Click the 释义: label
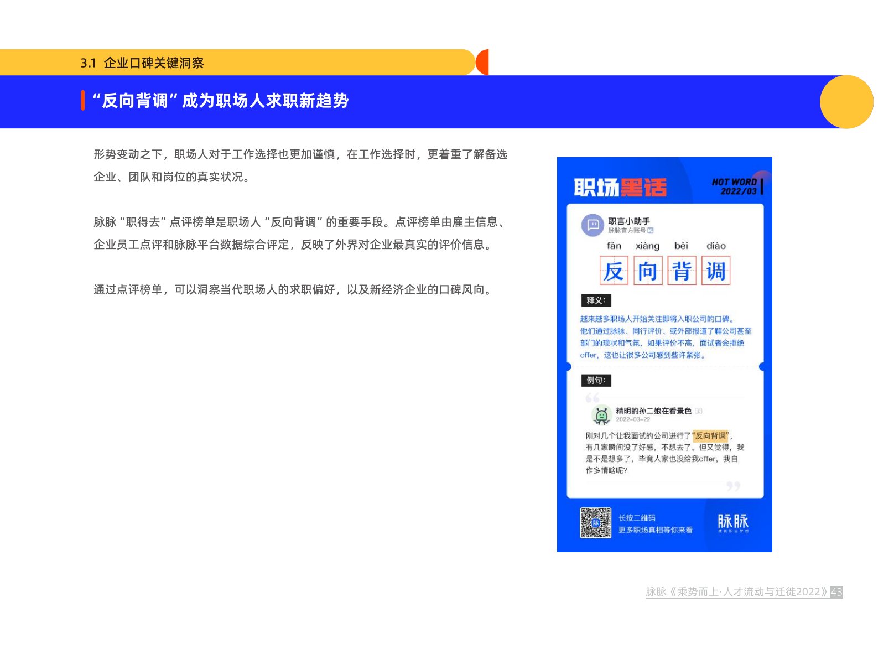The width and height of the screenshot is (894, 659). click(x=596, y=300)
